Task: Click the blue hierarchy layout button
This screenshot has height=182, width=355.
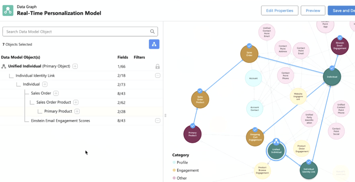Action: click(x=154, y=44)
